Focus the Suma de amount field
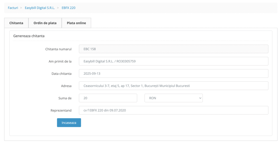The image size is (279, 142). [108, 98]
